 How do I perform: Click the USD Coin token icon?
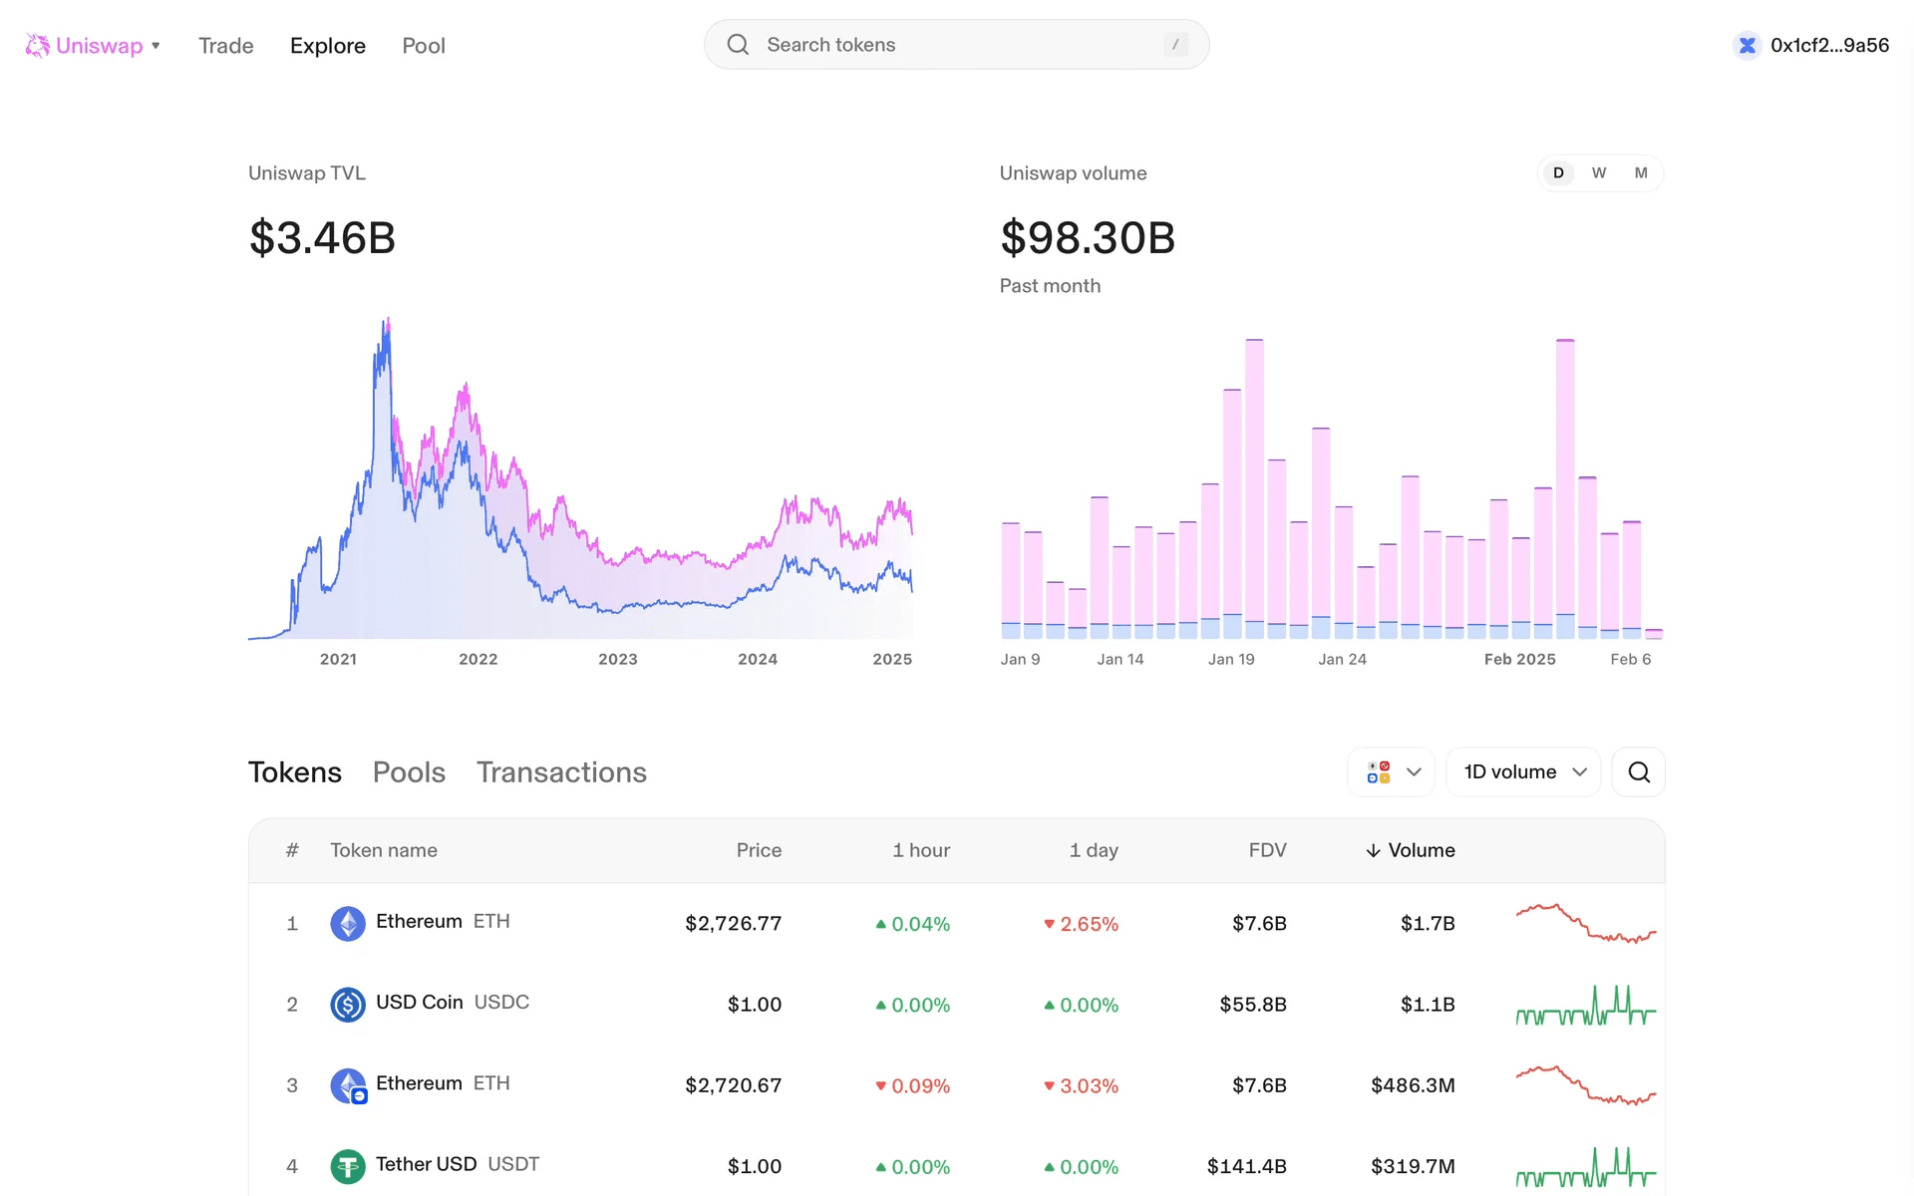[347, 1004]
